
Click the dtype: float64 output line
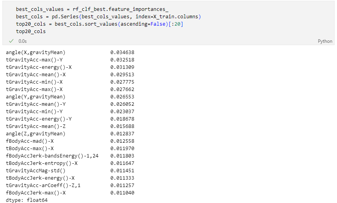point(27,200)
